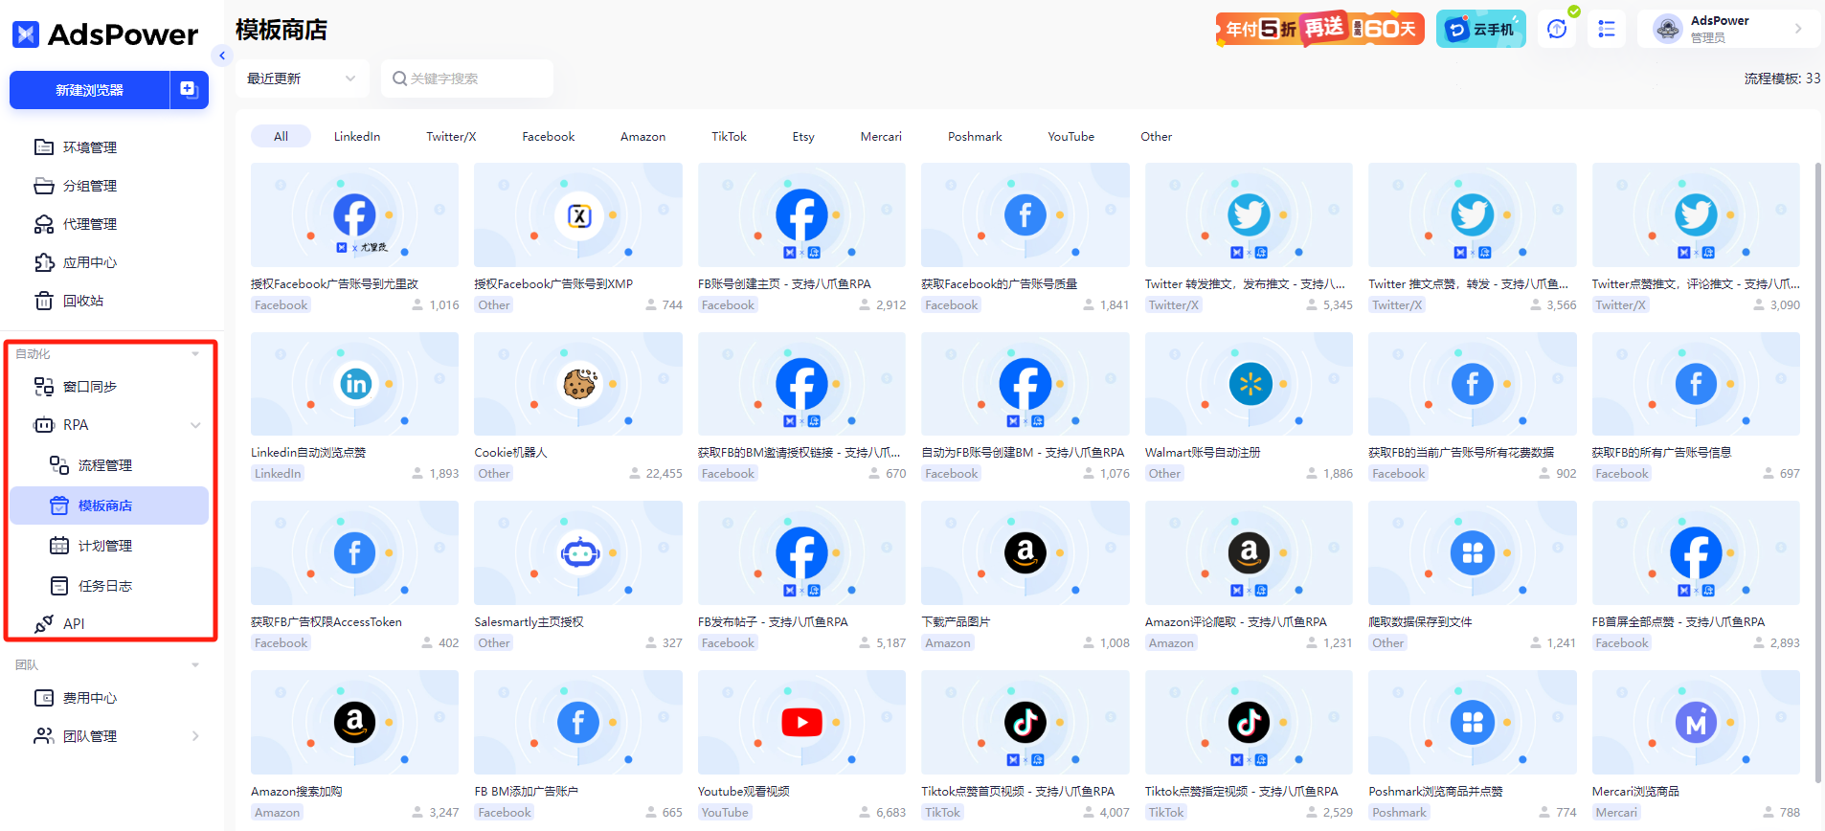Focus the 关键字搜索 search field

coord(467,79)
